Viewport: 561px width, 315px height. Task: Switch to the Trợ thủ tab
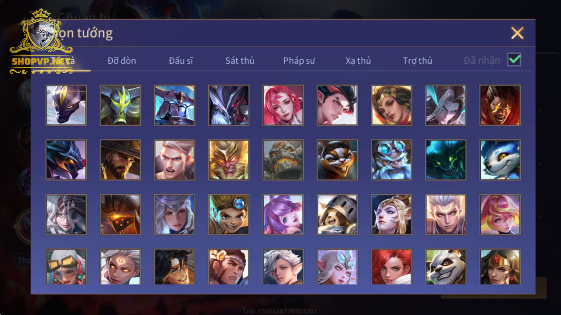click(417, 61)
